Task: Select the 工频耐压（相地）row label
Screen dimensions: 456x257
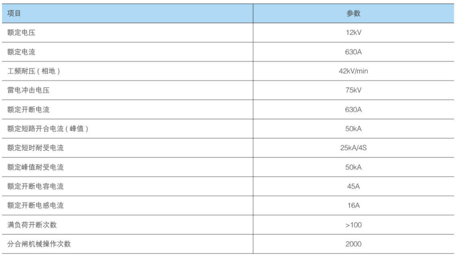Action: [34, 71]
